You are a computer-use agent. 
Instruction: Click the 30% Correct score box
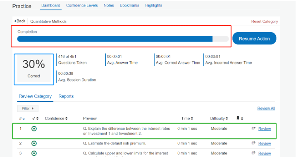click(x=34, y=69)
